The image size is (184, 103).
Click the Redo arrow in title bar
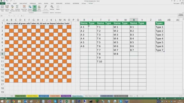point(11,1)
